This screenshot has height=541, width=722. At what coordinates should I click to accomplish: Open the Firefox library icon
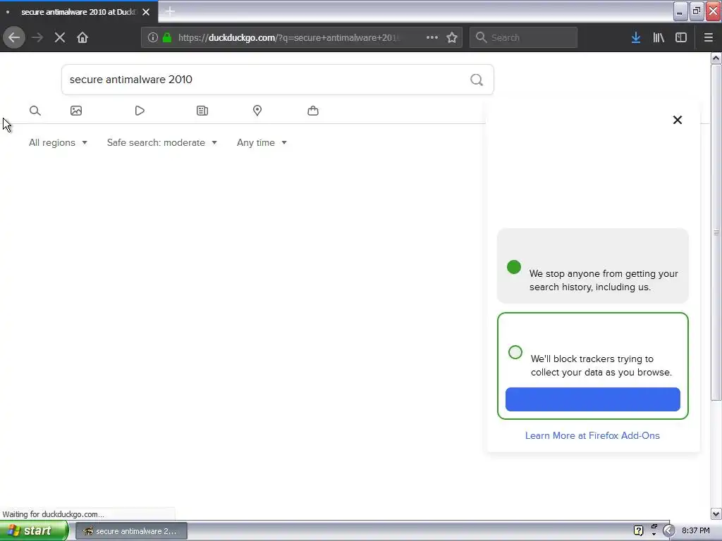click(x=659, y=37)
